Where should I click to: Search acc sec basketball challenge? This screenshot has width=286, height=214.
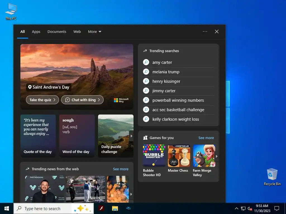click(178, 110)
